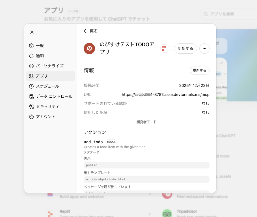The image size is (257, 217).
Task: Disconnect the app with 切断する button
Action: pyautogui.click(x=185, y=49)
